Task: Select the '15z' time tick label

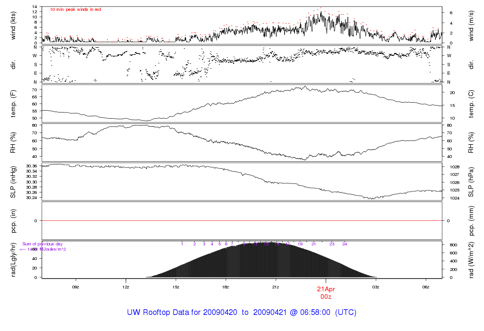Action: [x=176, y=287]
